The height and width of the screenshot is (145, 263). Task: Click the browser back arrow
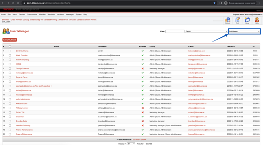click(x=3, y=3)
